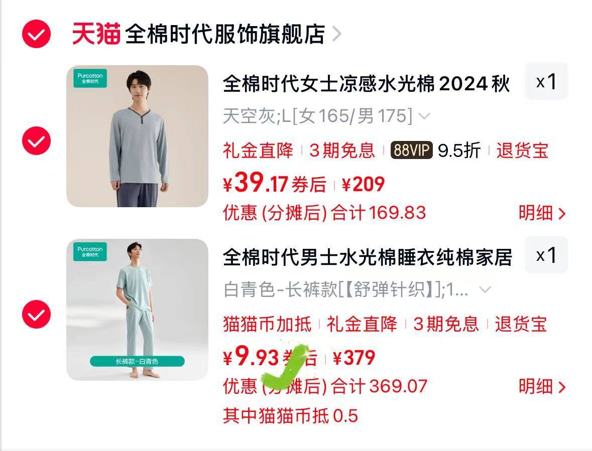
Task: Click Purcotton logo on green pajama image
Action: (90, 251)
